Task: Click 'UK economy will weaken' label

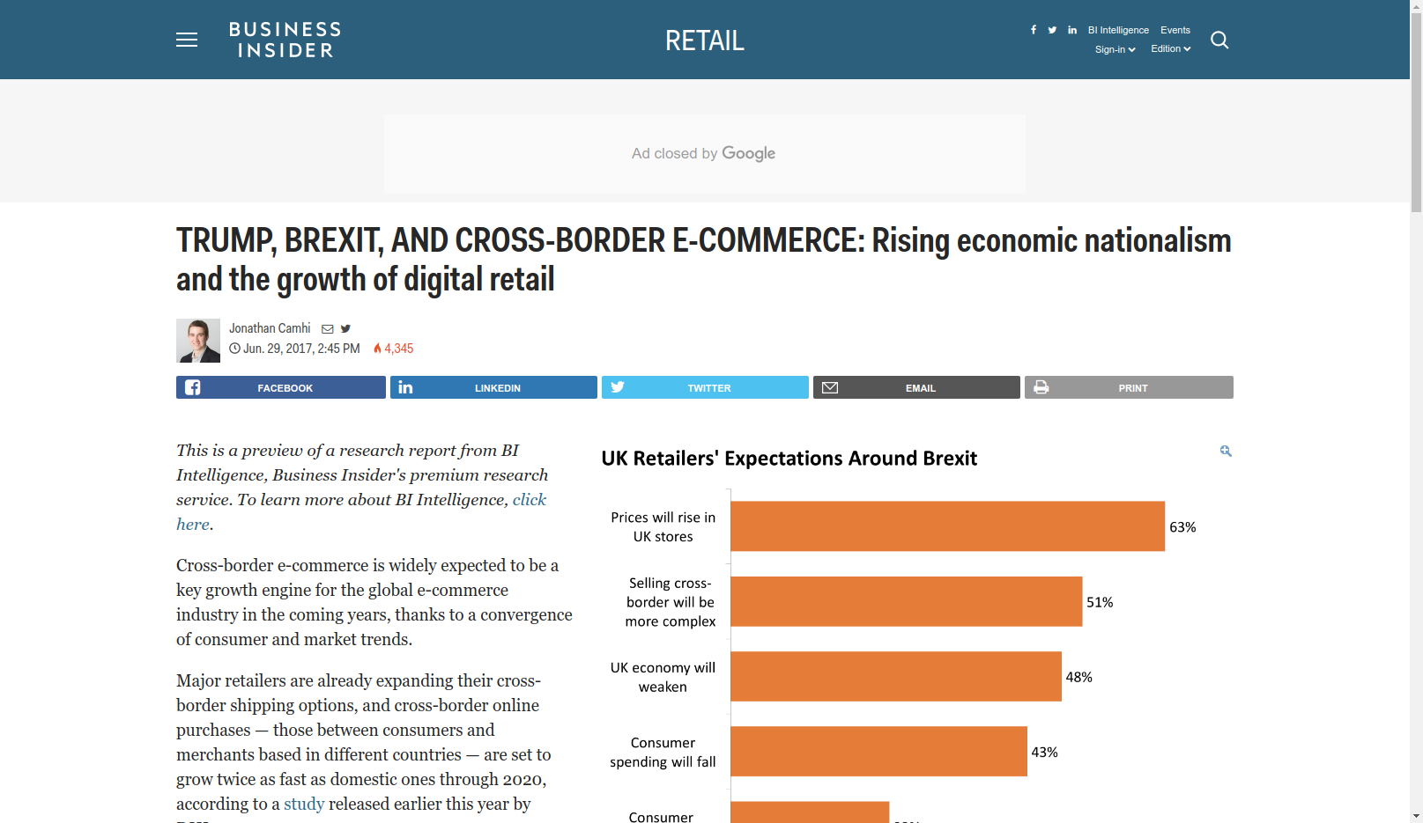Action: tap(663, 677)
